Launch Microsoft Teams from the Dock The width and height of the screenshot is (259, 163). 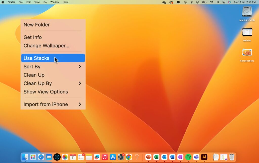196,157
